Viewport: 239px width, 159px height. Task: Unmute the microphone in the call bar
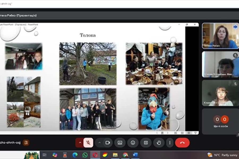click(88, 143)
